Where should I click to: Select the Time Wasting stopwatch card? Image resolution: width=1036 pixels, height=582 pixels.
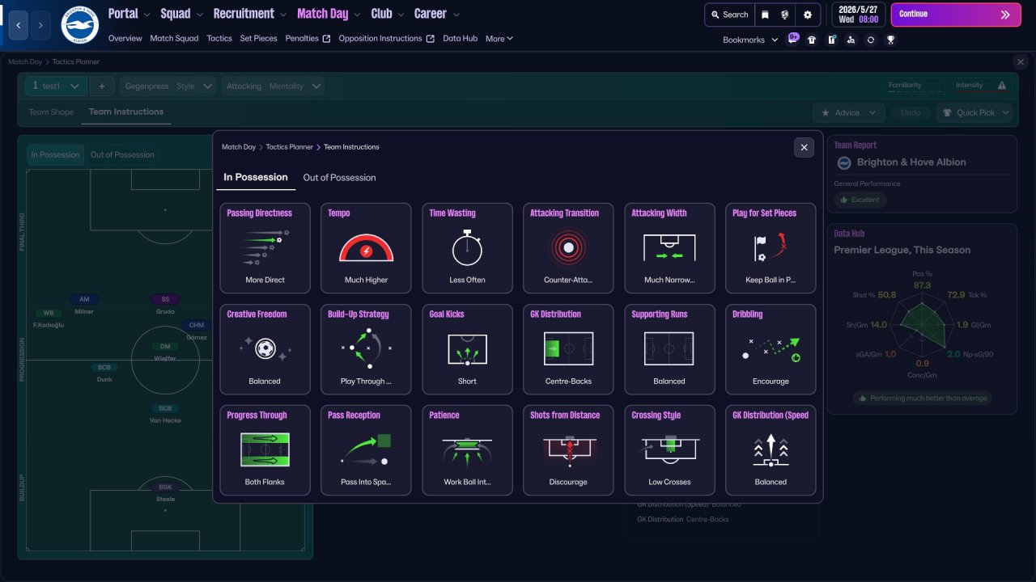(467, 248)
